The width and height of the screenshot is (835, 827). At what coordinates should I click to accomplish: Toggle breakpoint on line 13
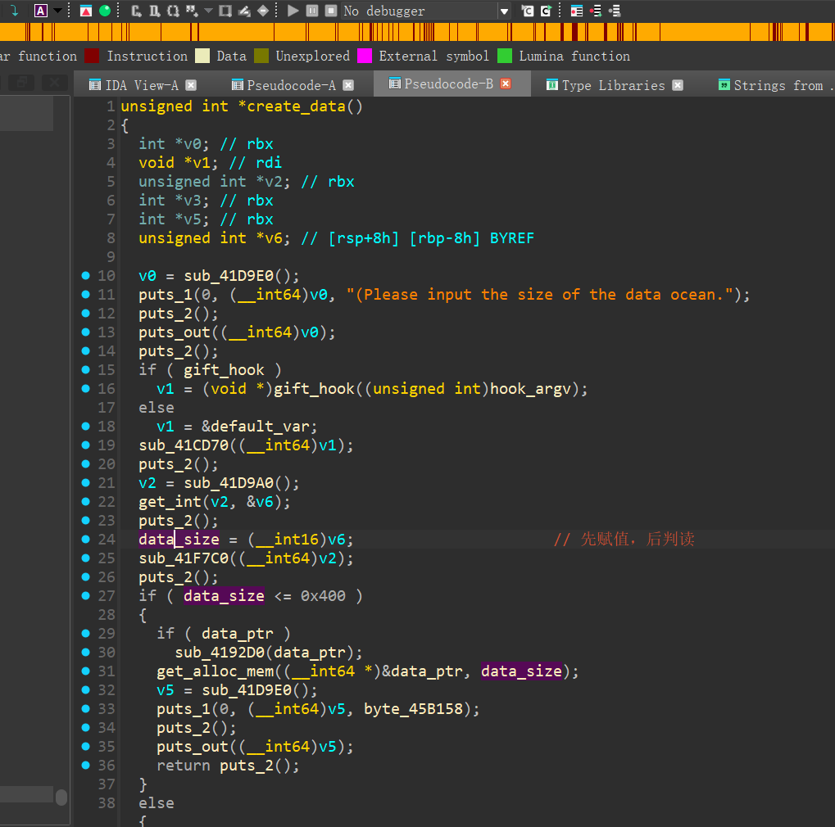pyautogui.click(x=86, y=332)
